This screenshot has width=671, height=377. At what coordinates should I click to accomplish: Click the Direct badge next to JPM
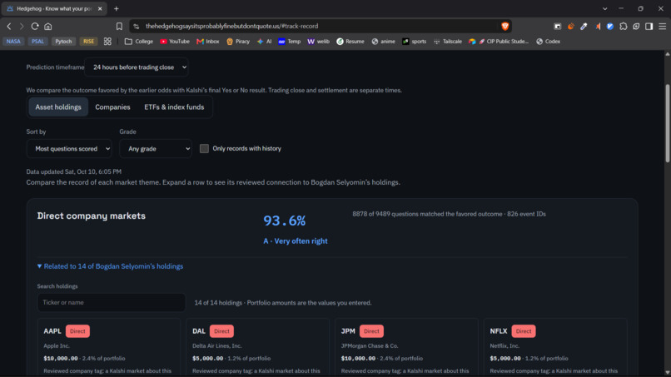[x=371, y=331]
